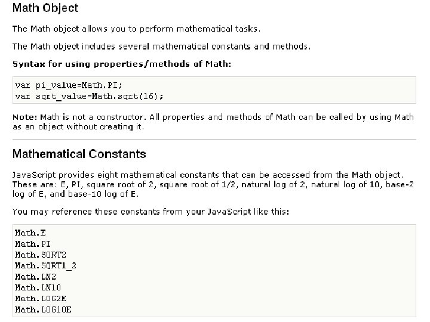Click the Math.SQRT1_2 code line
Image resolution: width=430 pixels, height=322 pixels.
45,265
